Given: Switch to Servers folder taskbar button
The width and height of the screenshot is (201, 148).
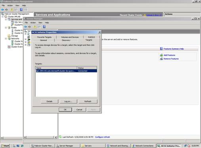Looking at the screenshot, I should pos(93,146).
